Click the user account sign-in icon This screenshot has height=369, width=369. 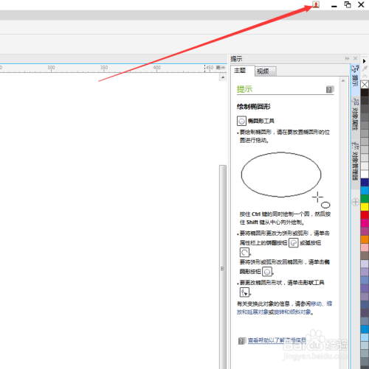point(316,4)
